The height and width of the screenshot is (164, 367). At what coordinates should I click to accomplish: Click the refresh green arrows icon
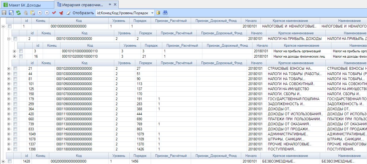[18, 13]
